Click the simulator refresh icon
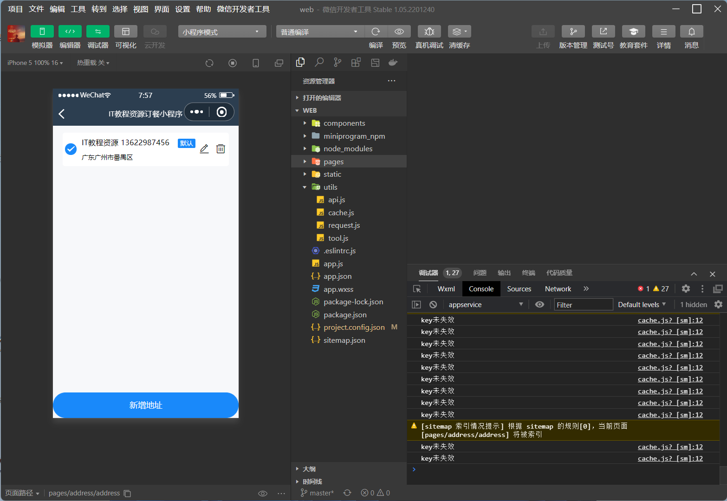 (209, 63)
